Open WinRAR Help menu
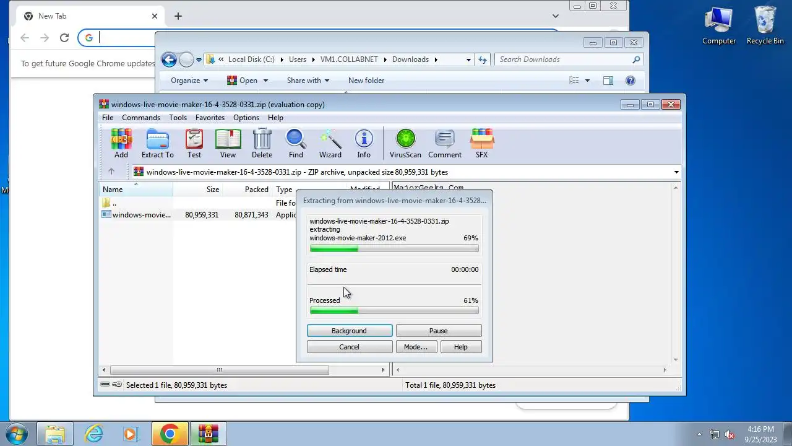Image resolution: width=792 pixels, height=446 pixels. click(x=275, y=118)
